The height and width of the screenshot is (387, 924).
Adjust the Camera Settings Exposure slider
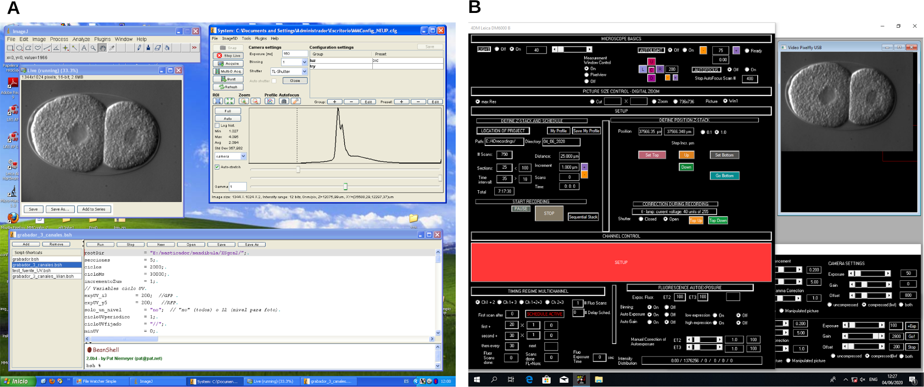click(869, 273)
